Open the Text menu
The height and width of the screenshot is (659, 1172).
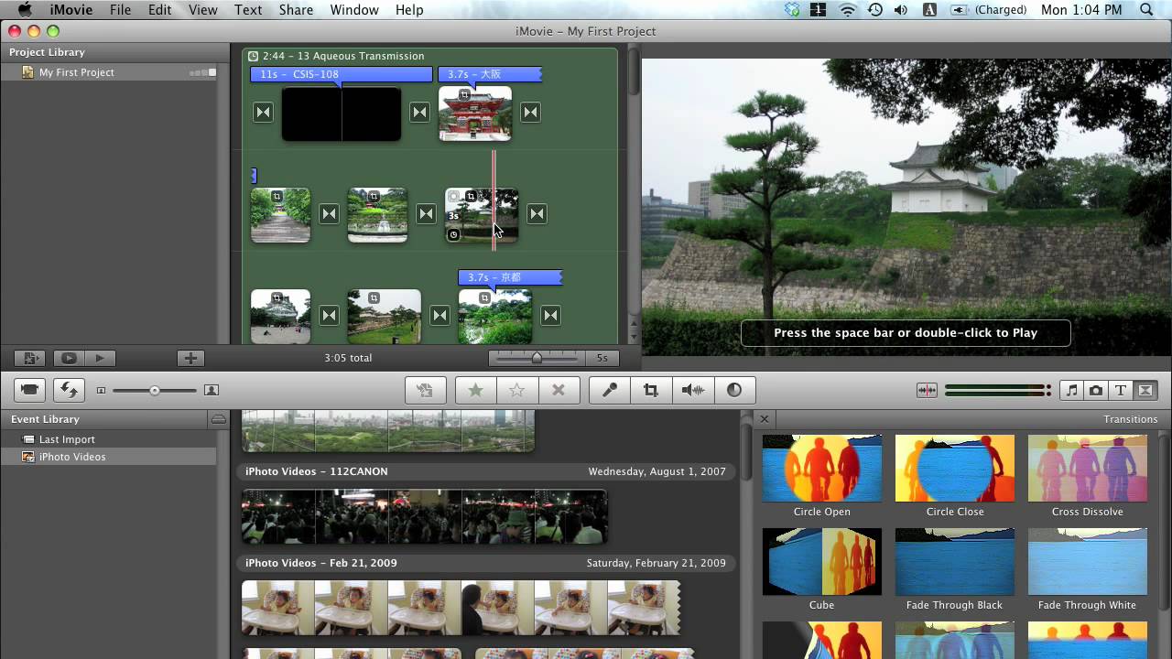248,10
